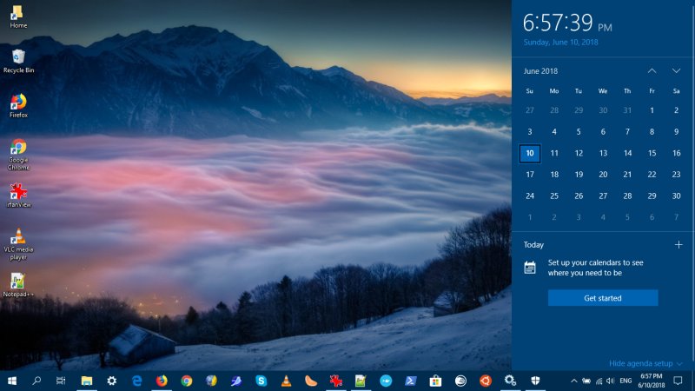The image size is (695, 391).
Task: Select date 25 in the calendar
Action: [554, 196]
